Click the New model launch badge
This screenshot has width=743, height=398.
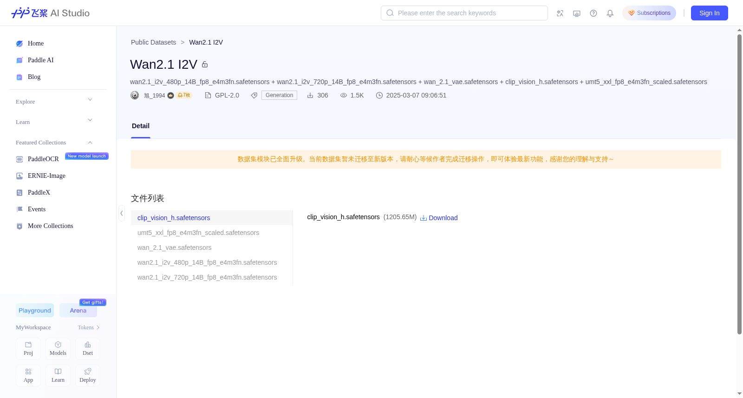[87, 156]
